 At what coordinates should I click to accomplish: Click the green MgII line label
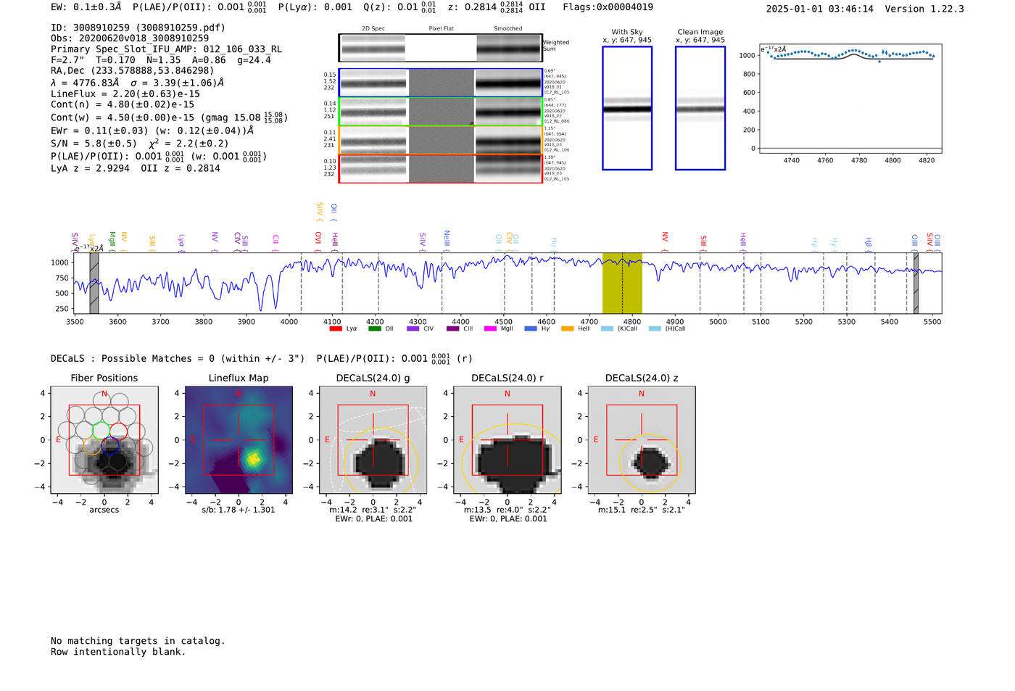(x=112, y=241)
